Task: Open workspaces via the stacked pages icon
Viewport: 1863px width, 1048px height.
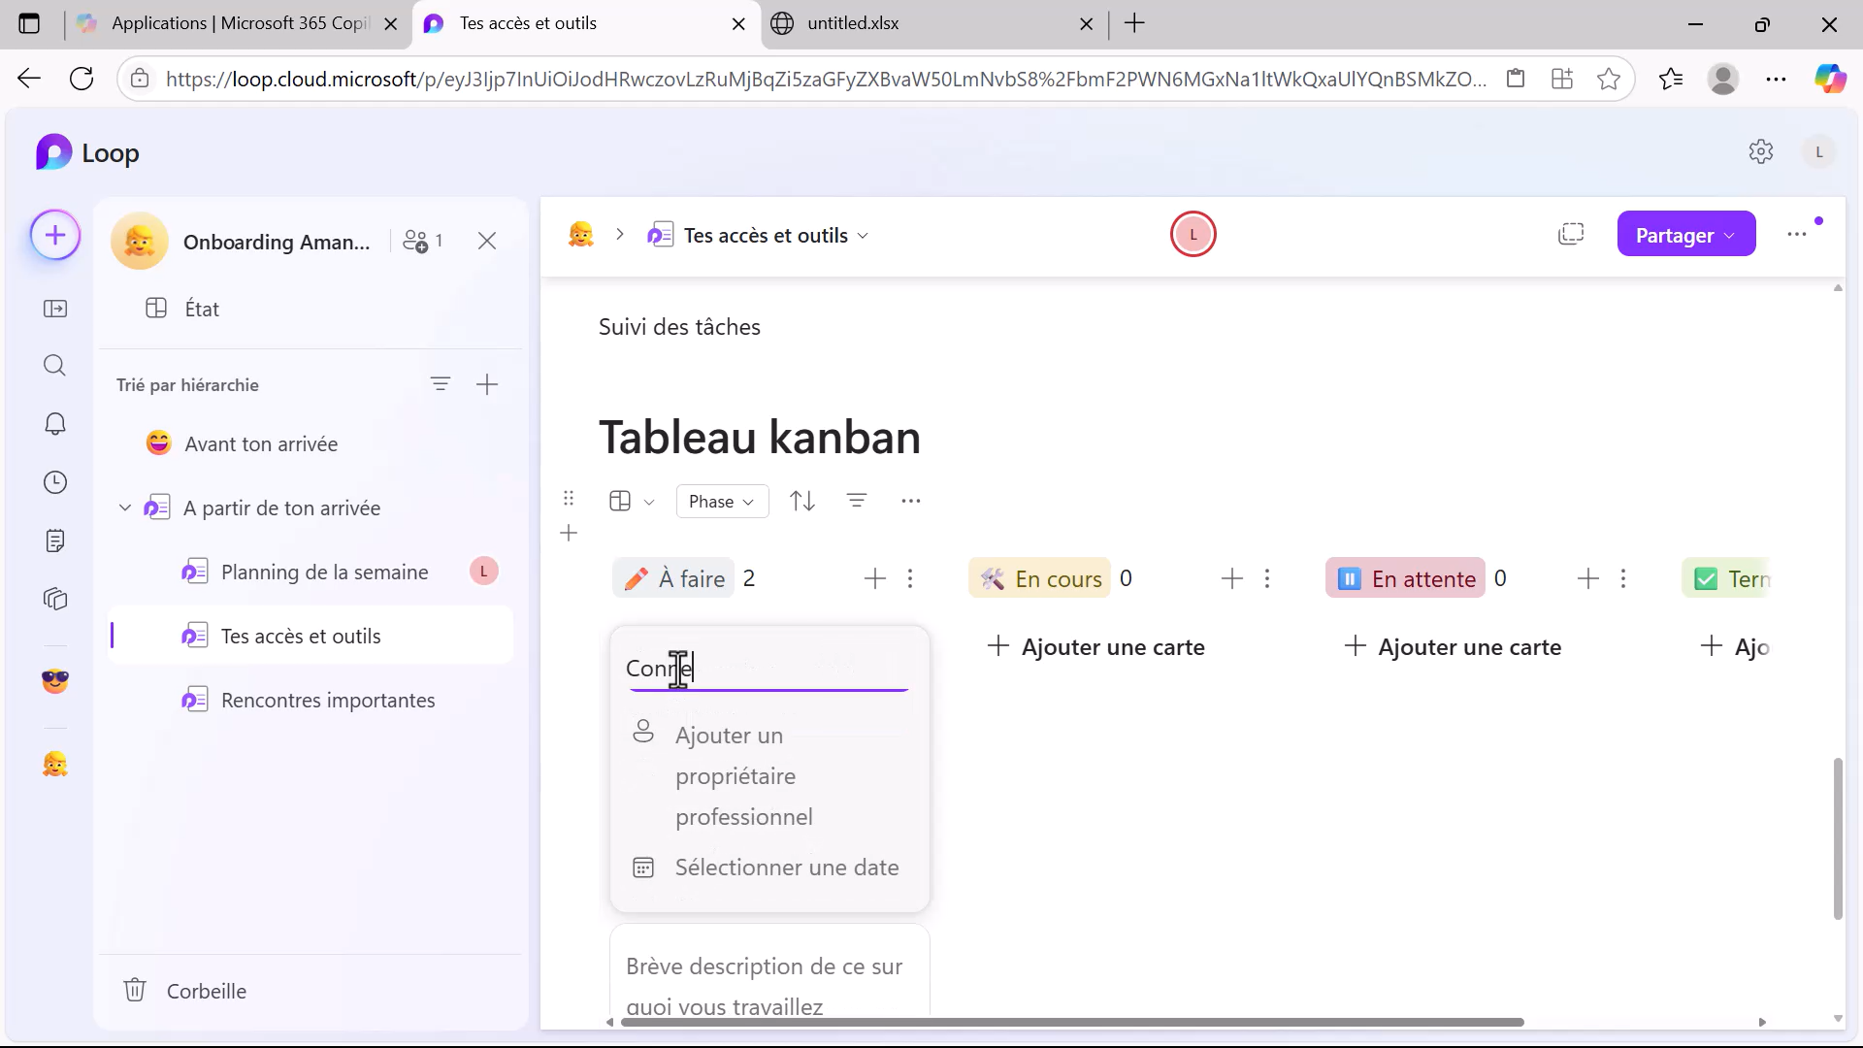Action: [55, 599]
